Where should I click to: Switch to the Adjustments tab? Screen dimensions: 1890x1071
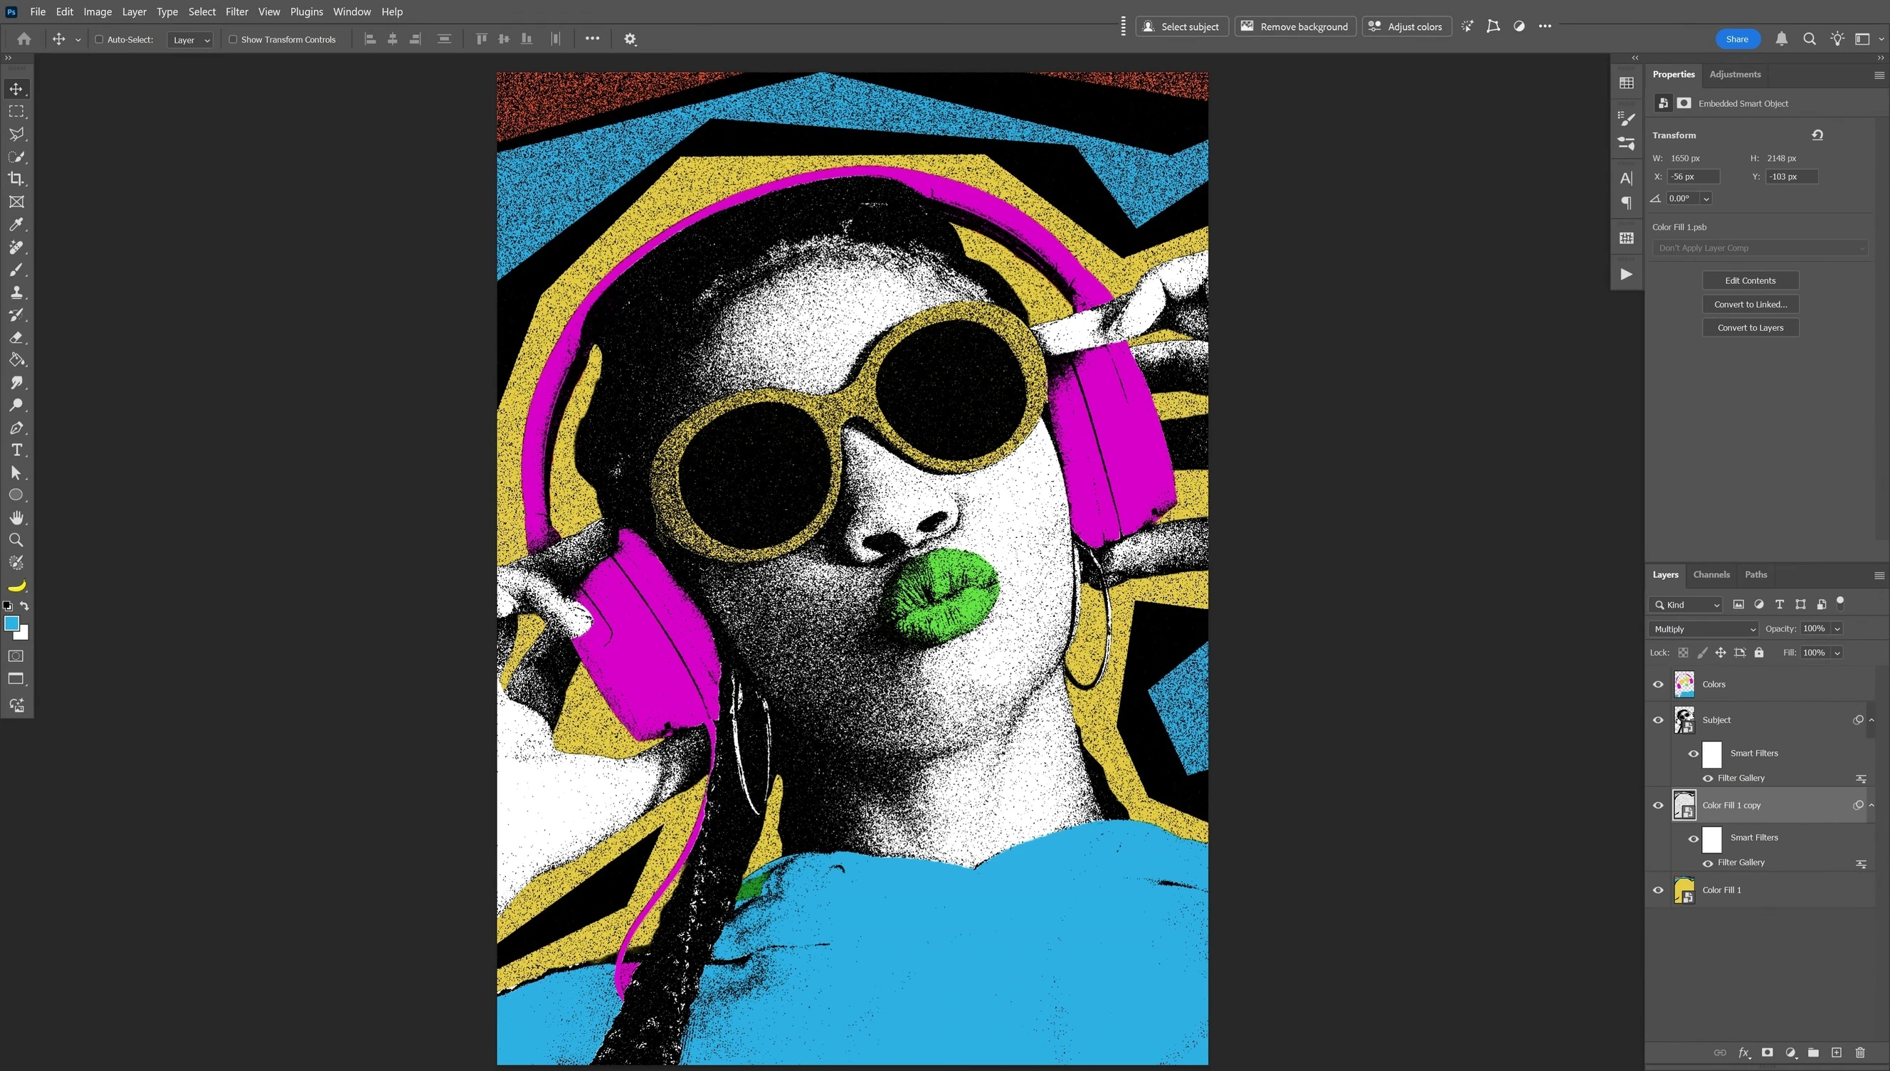(x=1735, y=74)
